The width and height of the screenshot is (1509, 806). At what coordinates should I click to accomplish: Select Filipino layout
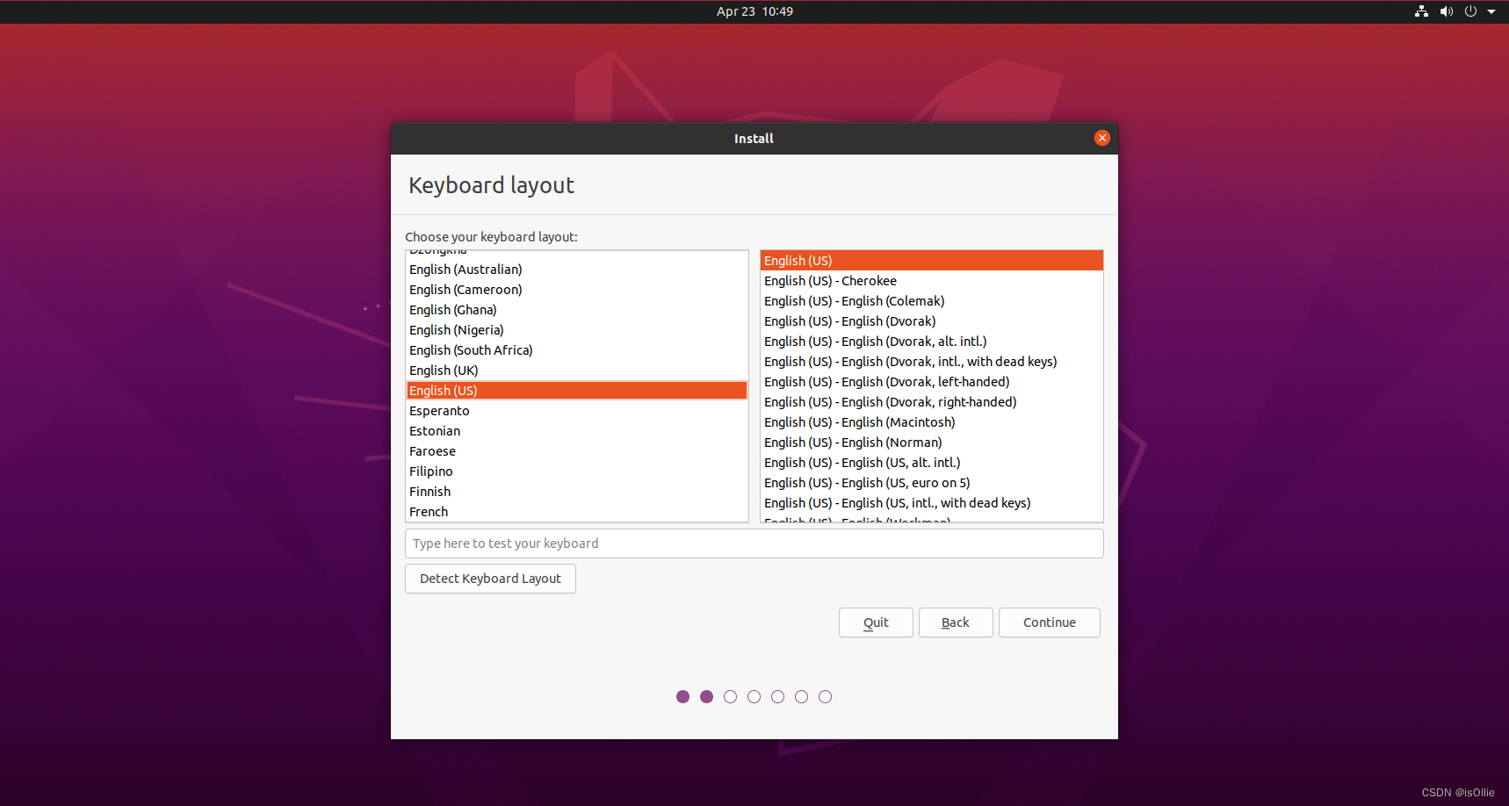(x=577, y=471)
